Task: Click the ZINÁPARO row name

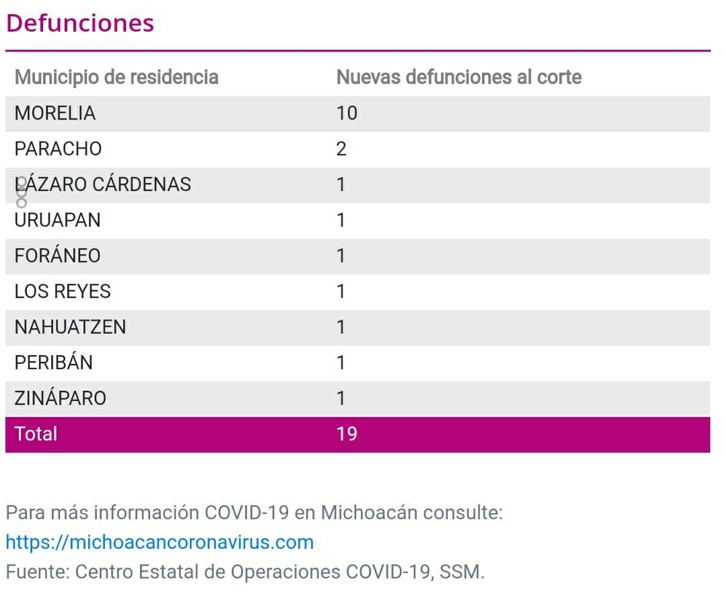Action: coord(61,398)
